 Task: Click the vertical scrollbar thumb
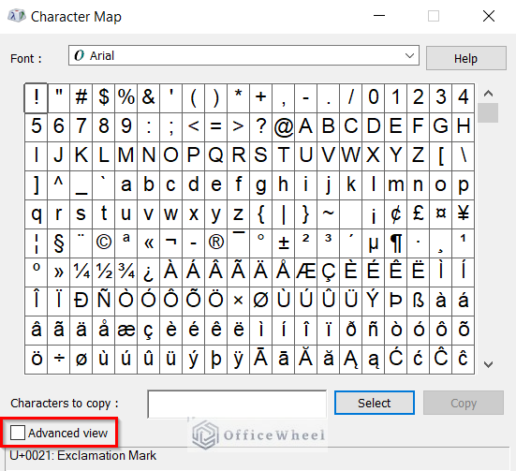tap(488, 112)
